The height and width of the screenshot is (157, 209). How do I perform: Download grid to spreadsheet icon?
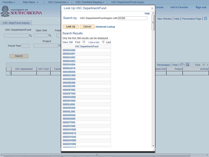(x=187, y=65)
